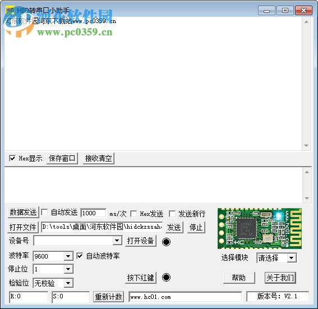Viewport: 318px width, 309px height.
Task: Enable the 自动发送 checkbox
Action: [x=44, y=213]
